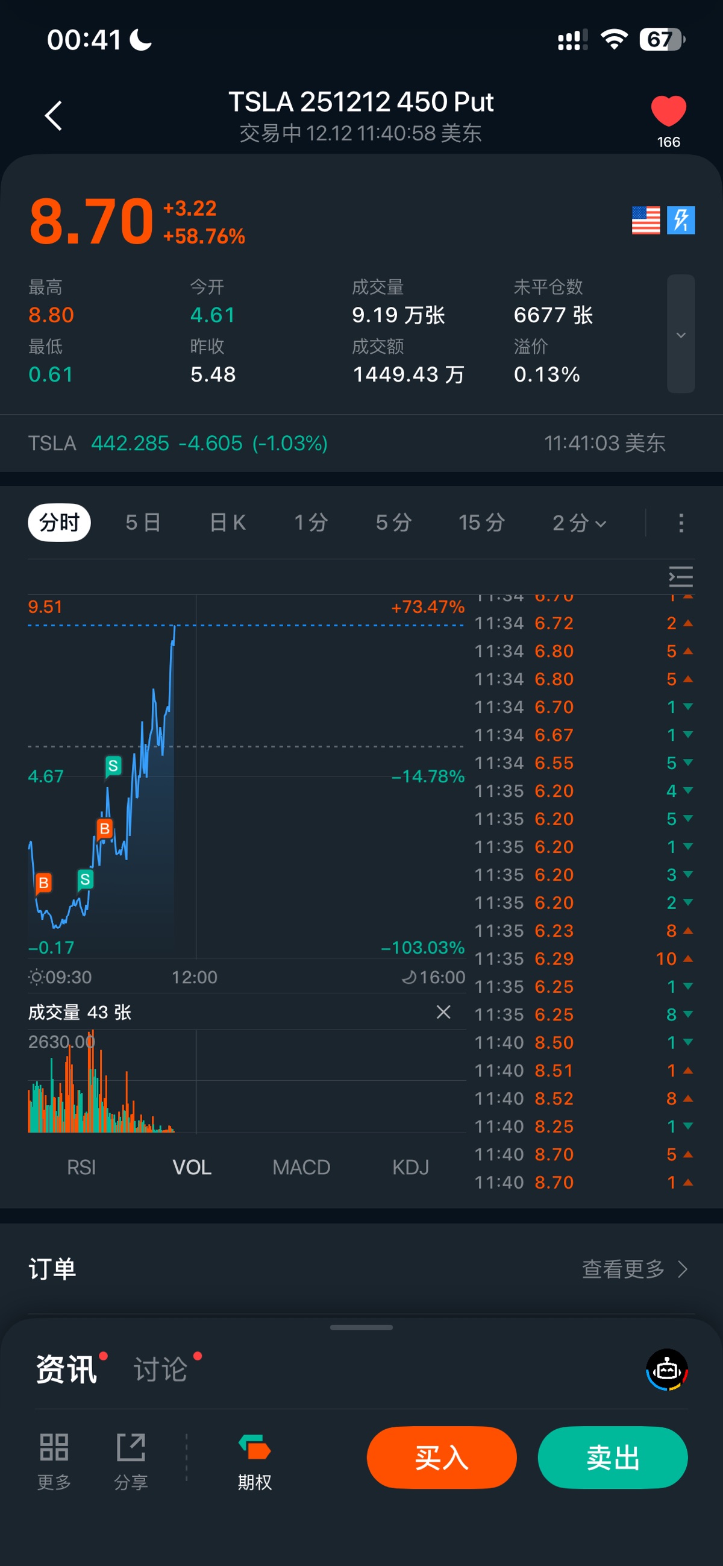Screen dimensions: 723x1566
Task: Toggle the trade ticks list icon
Action: click(680, 576)
